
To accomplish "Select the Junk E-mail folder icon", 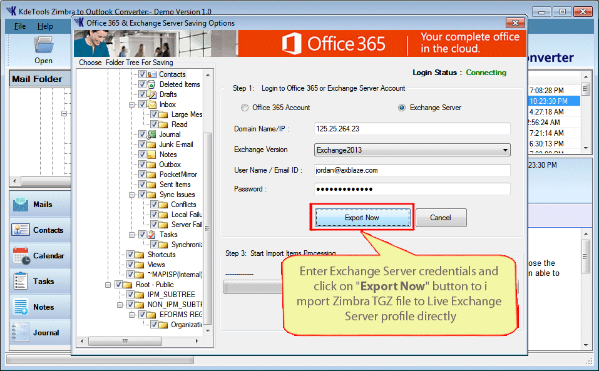I will tap(151, 145).
